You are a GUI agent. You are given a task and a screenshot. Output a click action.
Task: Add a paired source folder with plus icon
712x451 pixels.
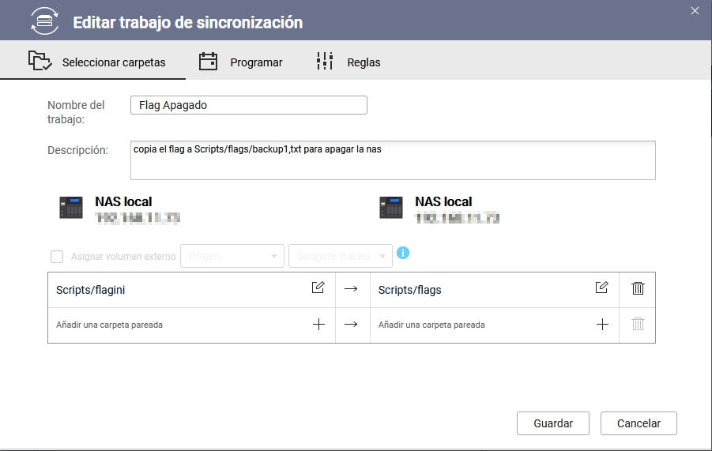point(318,324)
